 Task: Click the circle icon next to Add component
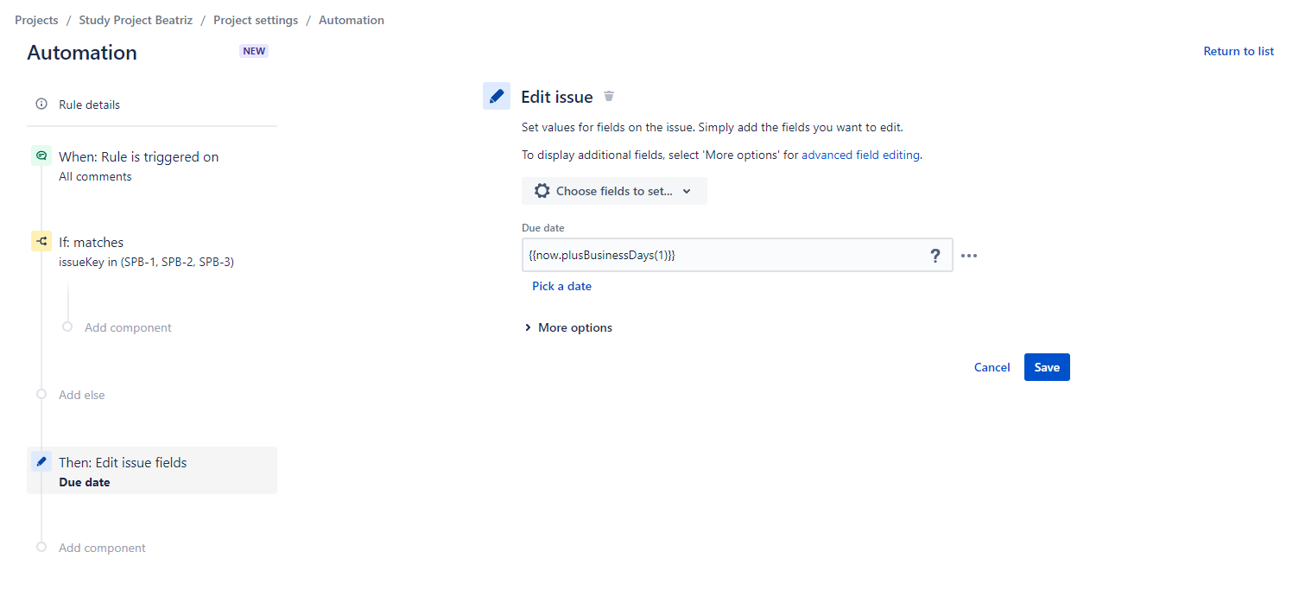coord(67,327)
